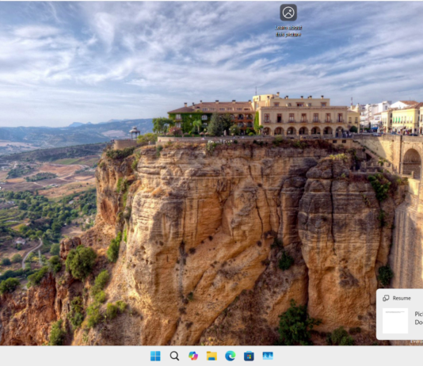
Task: Open File Explorer from taskbar
Action: [211, 356]
